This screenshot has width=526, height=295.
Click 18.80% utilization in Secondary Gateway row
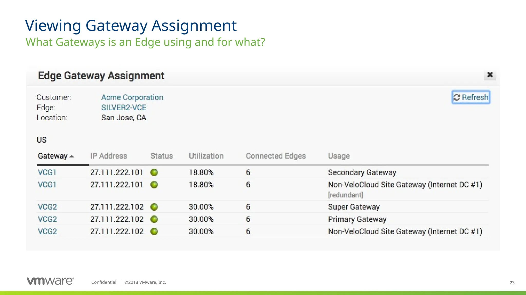201,172
